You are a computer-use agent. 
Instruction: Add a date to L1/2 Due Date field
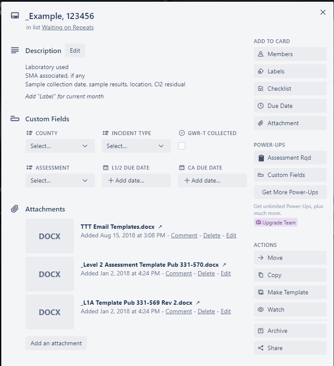tap(136, 180)
